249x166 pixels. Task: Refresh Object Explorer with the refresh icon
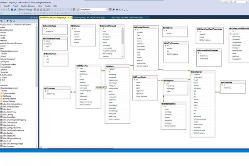pyautogui.click(x=11, y=21)
